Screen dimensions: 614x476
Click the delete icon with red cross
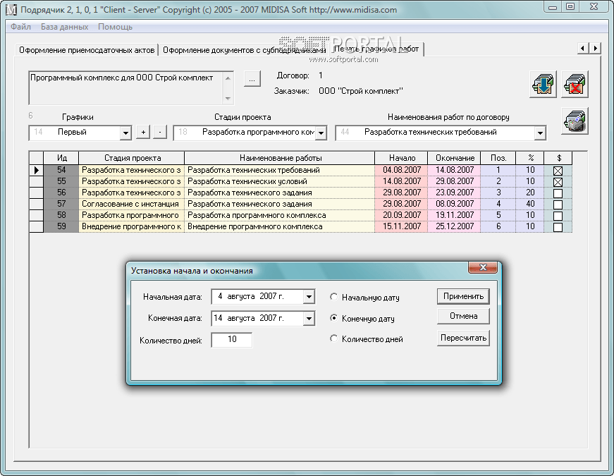(575, 84)
